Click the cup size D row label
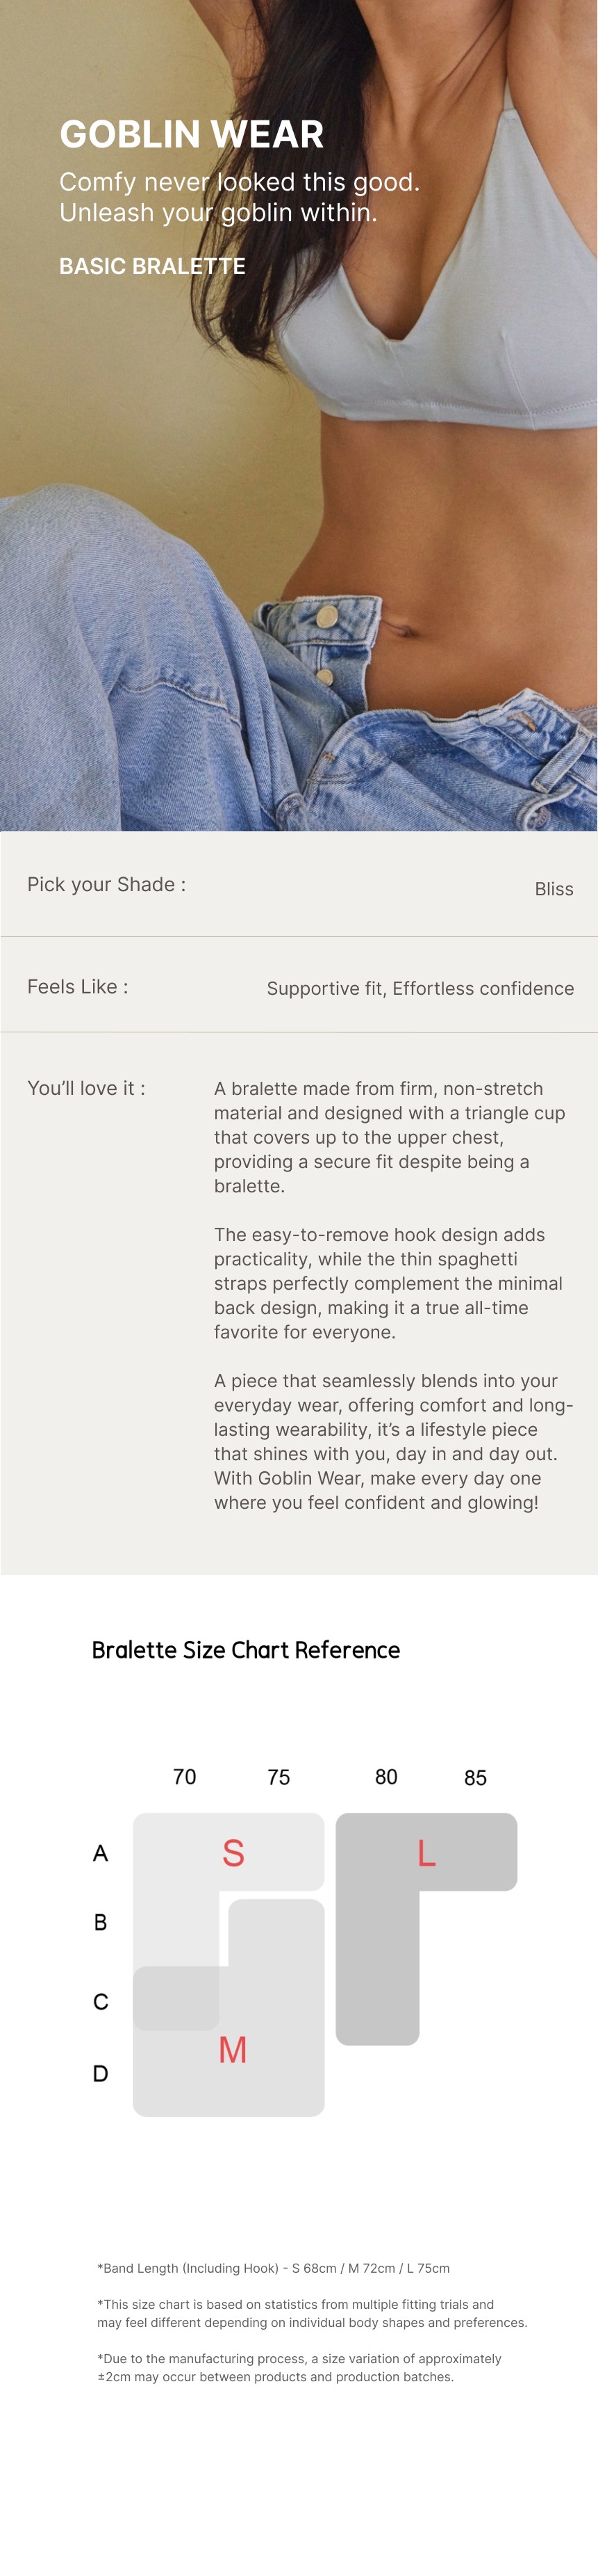The width and height of the screenshot is (598, 2576). (x=100, y=2074)
